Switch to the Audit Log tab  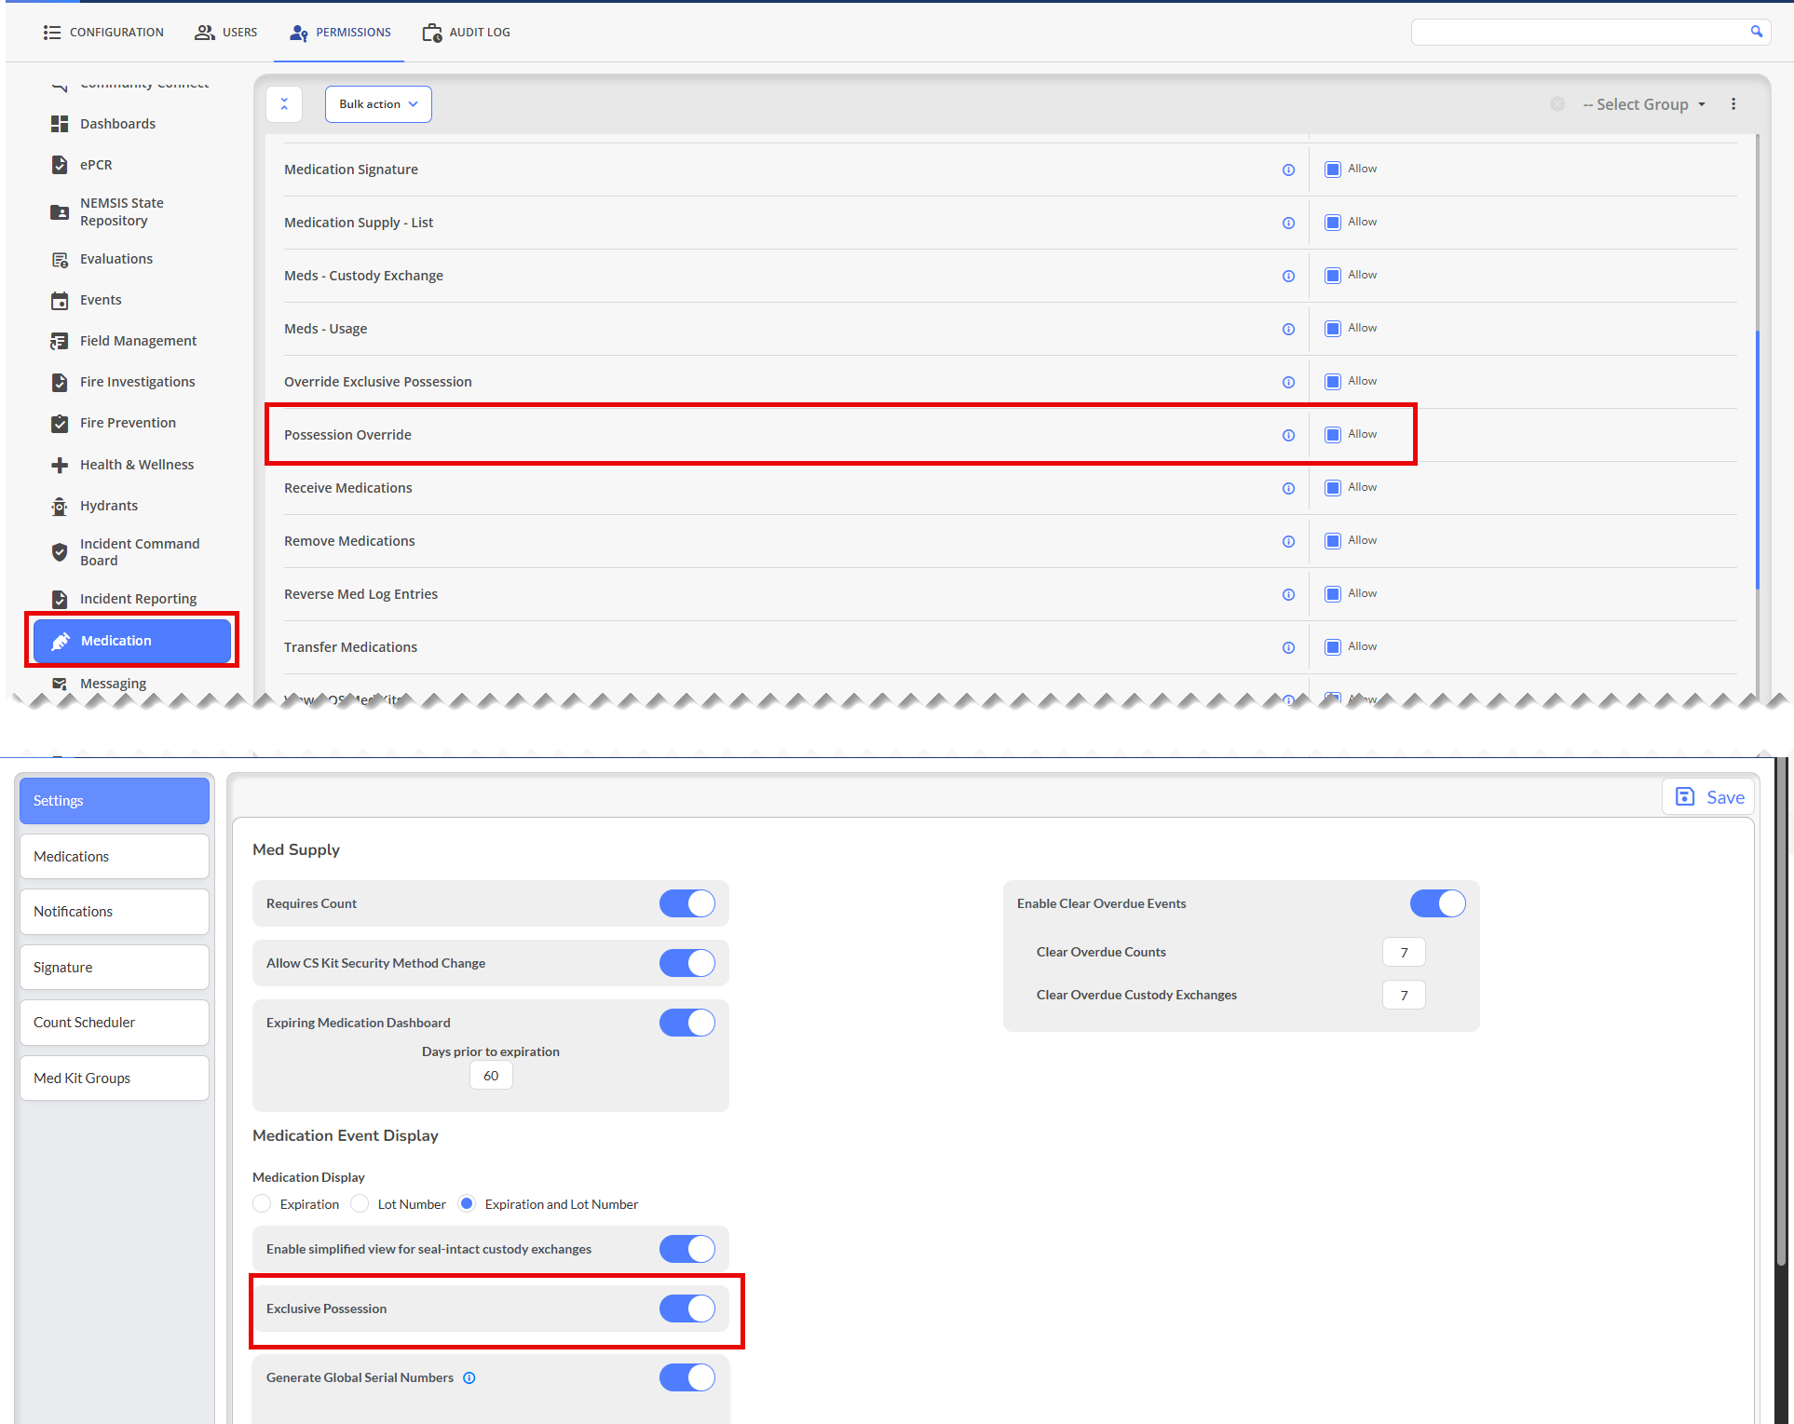pos(467,33)
